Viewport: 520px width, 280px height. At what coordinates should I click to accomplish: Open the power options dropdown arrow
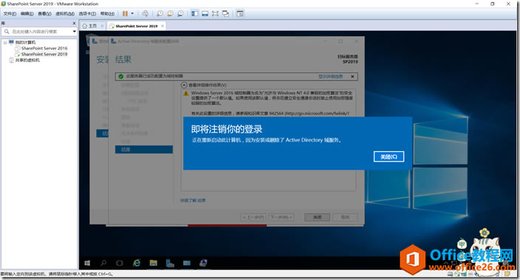point(132,13)
